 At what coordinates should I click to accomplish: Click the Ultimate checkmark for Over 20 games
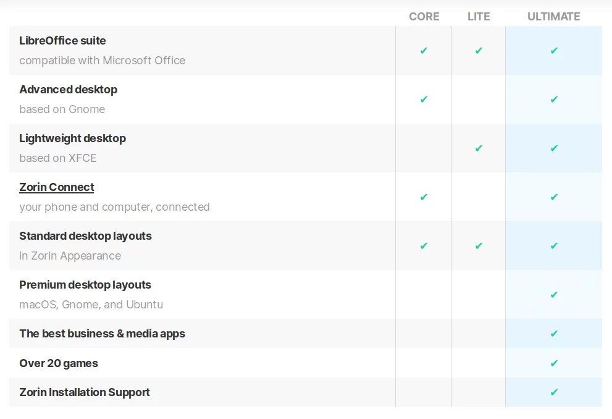554,363
